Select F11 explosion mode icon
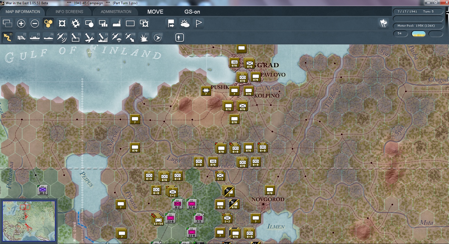The image size is (449, 244). click(x=144, y=37)
